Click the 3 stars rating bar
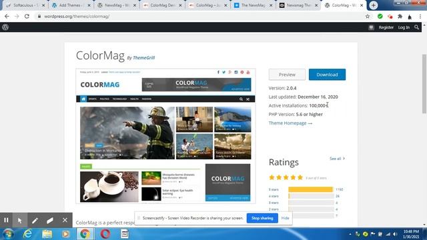Image resolution: width=427 pixels, height=240 pixels. [311, 203]
